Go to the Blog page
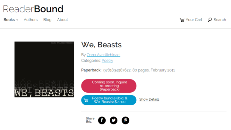The width and height of the screenshot is (231, 130). point(47,20)
